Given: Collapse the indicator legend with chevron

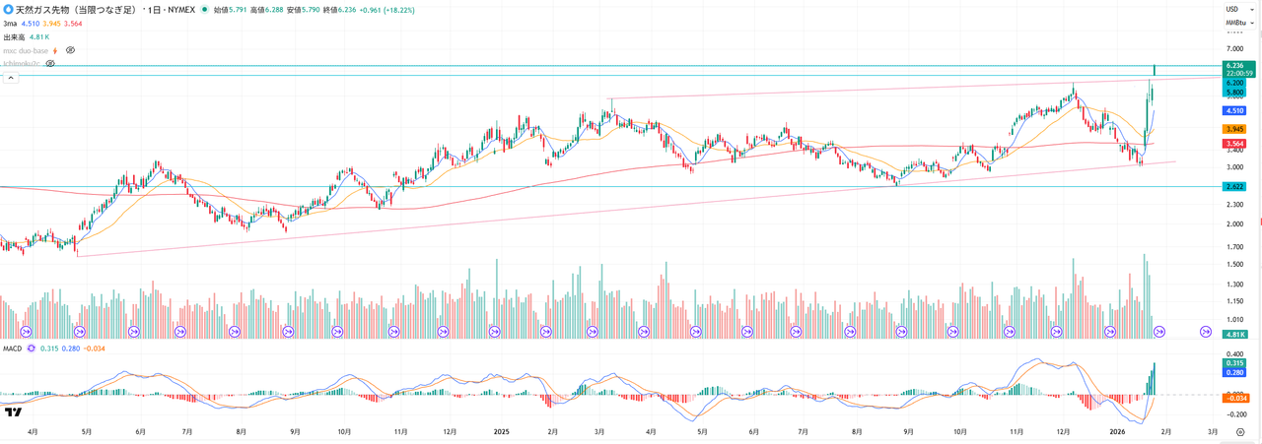Looking at the screenshot, I should pos(10,77).
